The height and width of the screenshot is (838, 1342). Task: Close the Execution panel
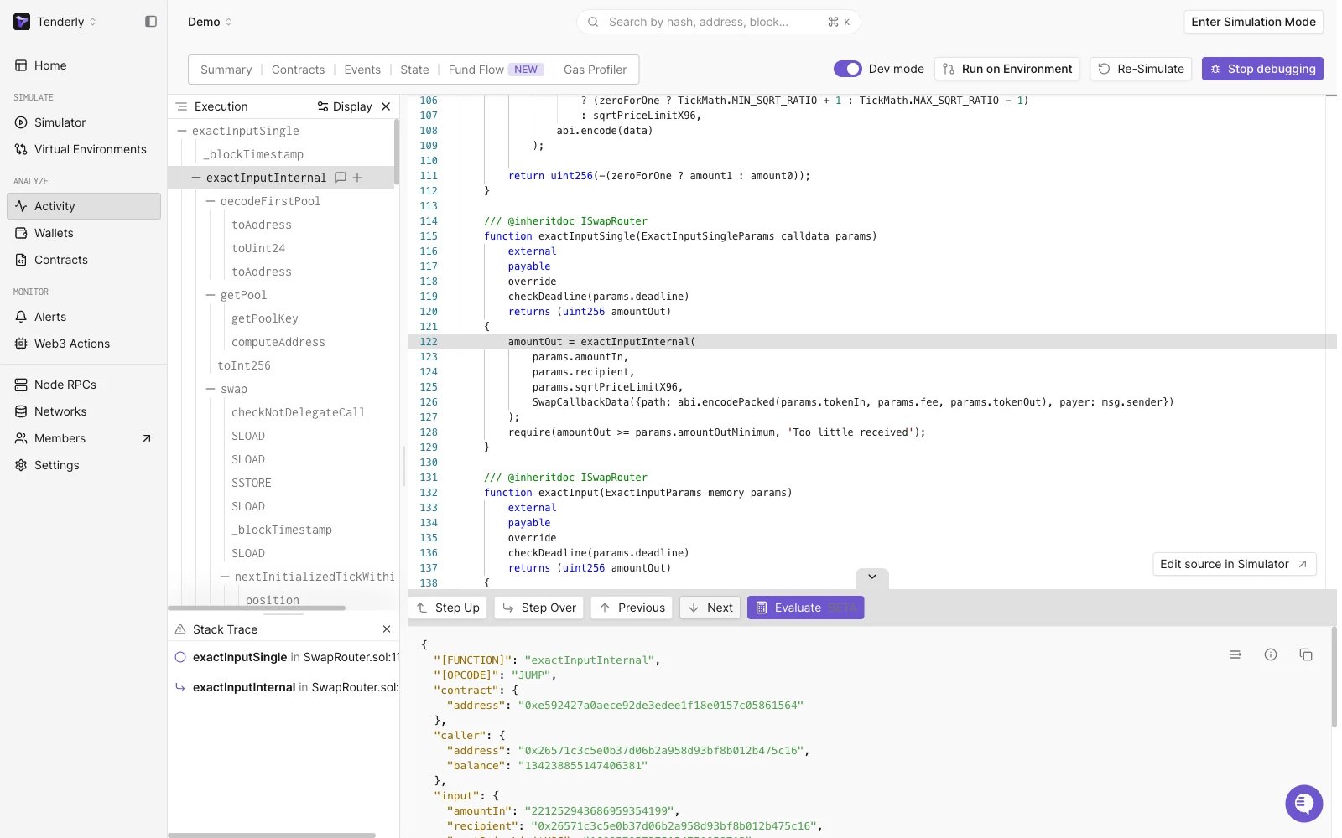(386, 106)
